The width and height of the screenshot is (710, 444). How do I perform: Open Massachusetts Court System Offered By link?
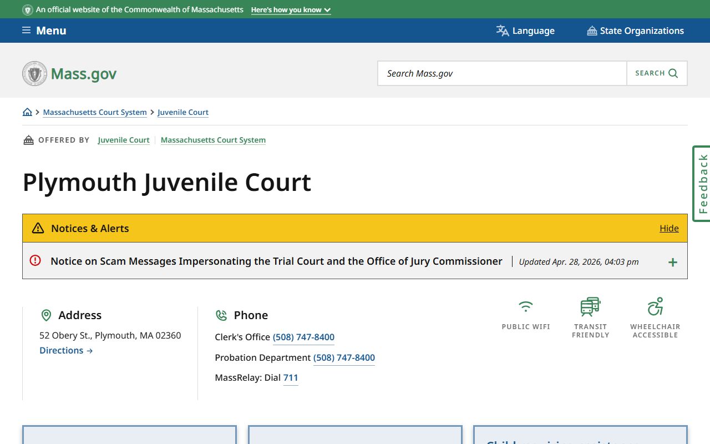tap(213, 140)
